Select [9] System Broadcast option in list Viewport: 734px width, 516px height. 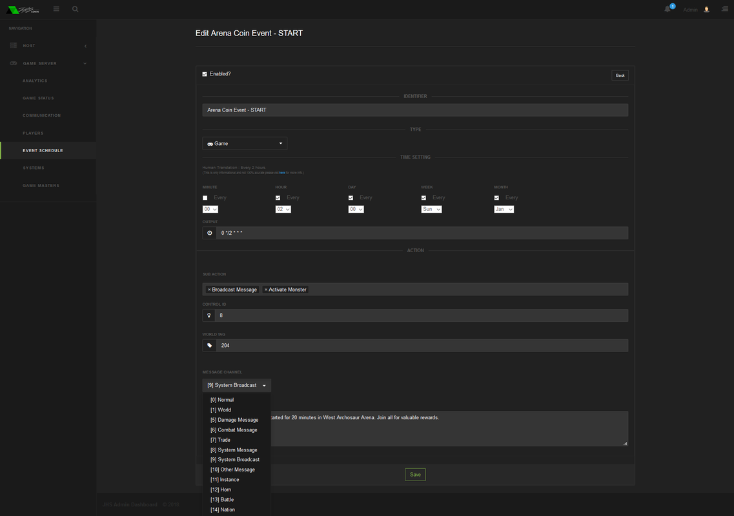click(236, 460)
